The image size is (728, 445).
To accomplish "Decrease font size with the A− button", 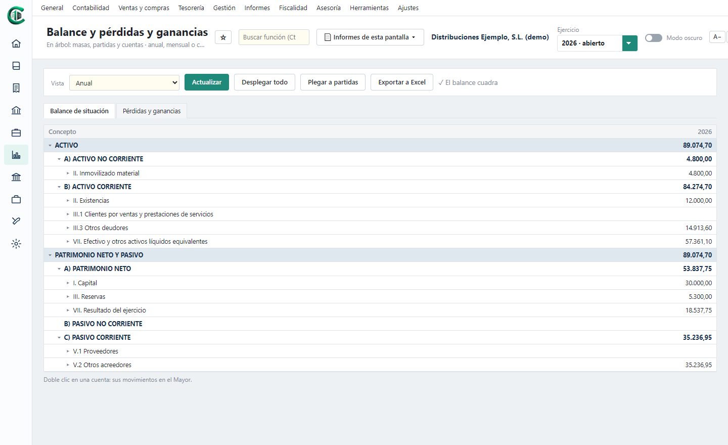I will click(717, 37).
